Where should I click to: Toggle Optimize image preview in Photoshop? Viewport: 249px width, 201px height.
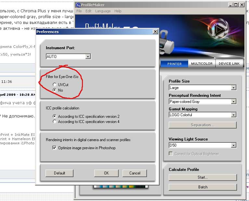coord(54,148)
